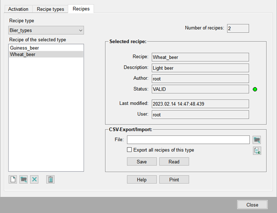Click the Author field
Image resolution: width=277 pixels, height=213 pixels.
pos(200,79)
